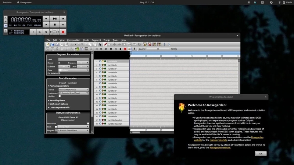Open the File menu
Image resolution: width=294 pixels, height=165 pixels.
click(49, 40)
